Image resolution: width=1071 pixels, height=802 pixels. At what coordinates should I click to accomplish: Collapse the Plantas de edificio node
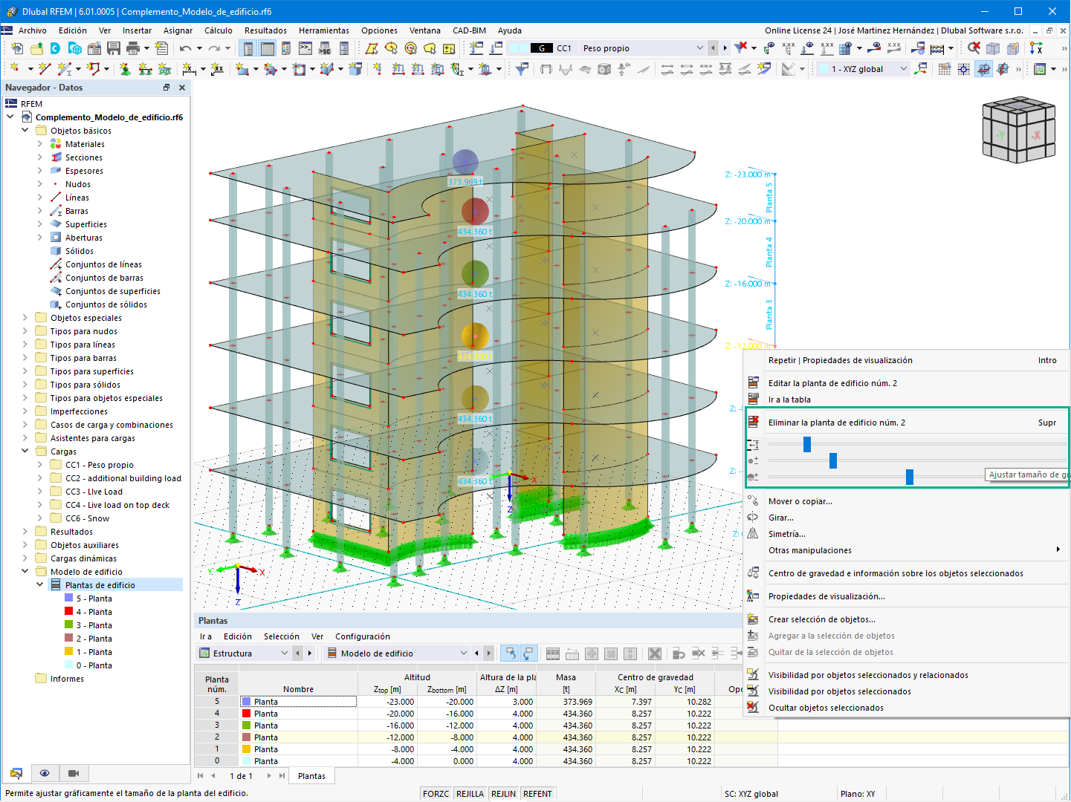coord(40,585)
